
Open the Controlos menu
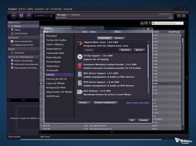[39, 9]
